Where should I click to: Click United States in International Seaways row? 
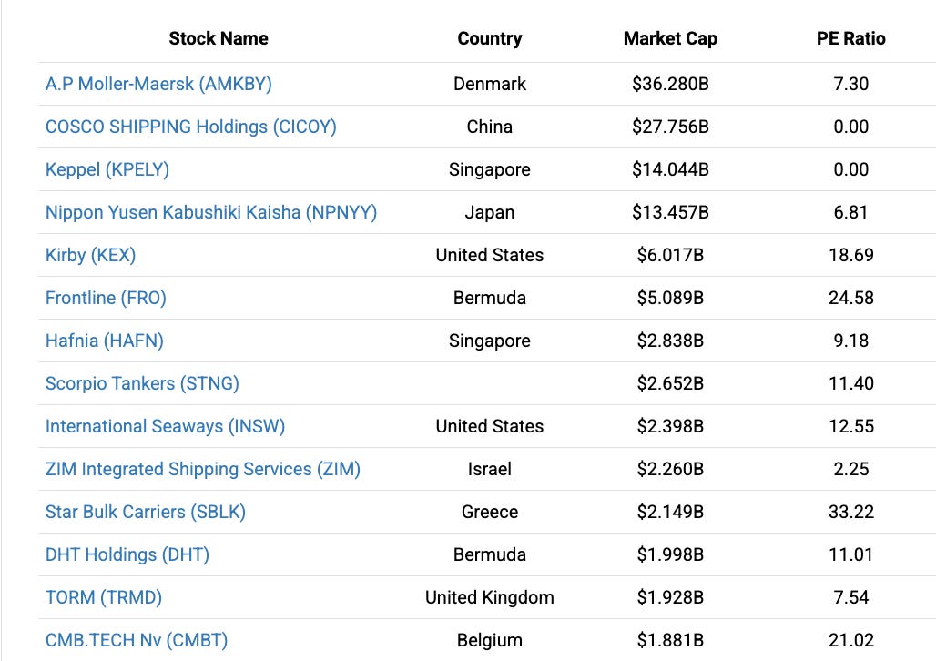(490, 426)
